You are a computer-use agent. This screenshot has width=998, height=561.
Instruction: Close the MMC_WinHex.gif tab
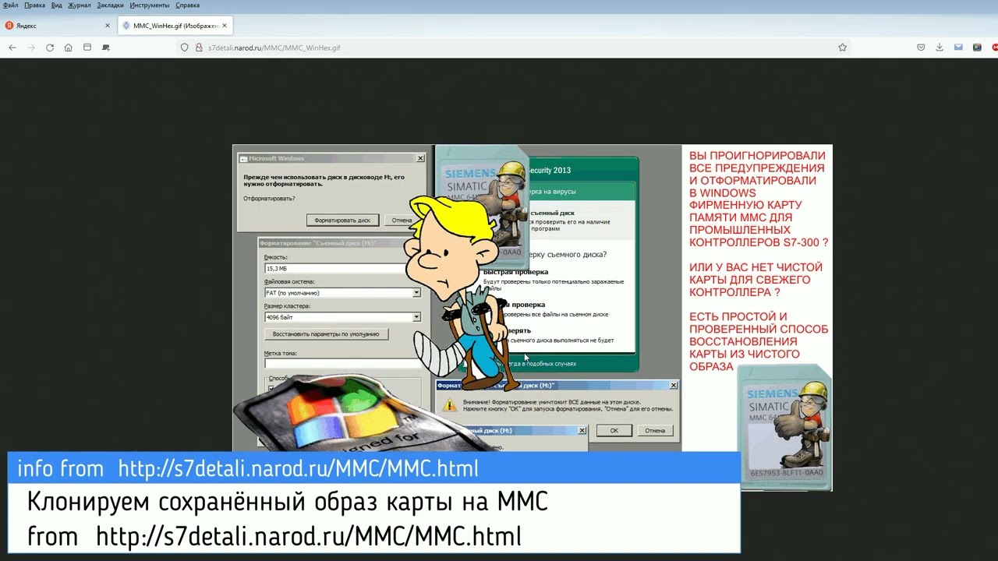(x=225, y=26)
